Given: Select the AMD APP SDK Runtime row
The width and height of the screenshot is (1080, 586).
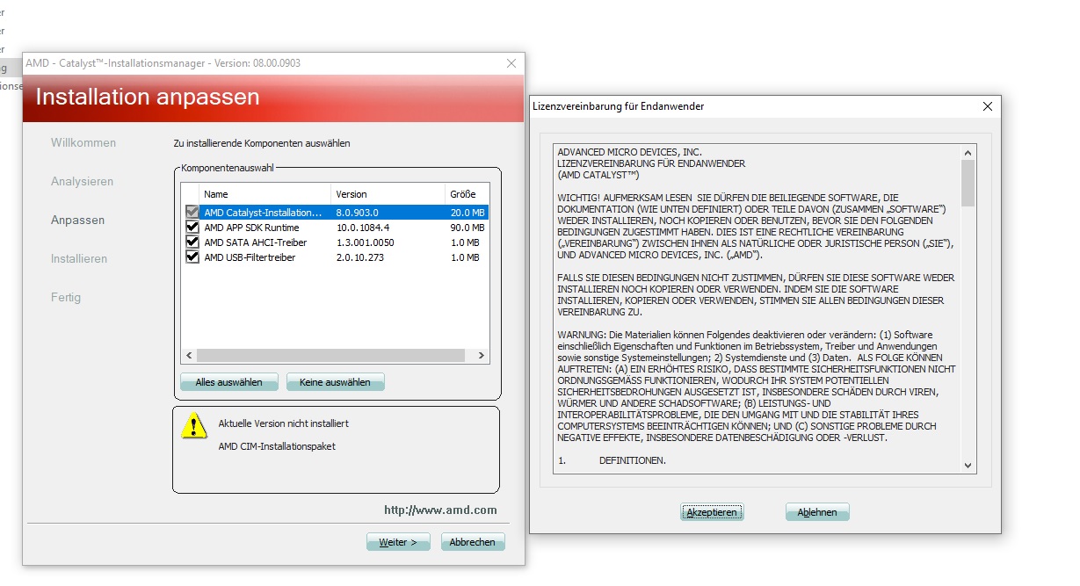Looking at the screenshot, I should (335, 228).
